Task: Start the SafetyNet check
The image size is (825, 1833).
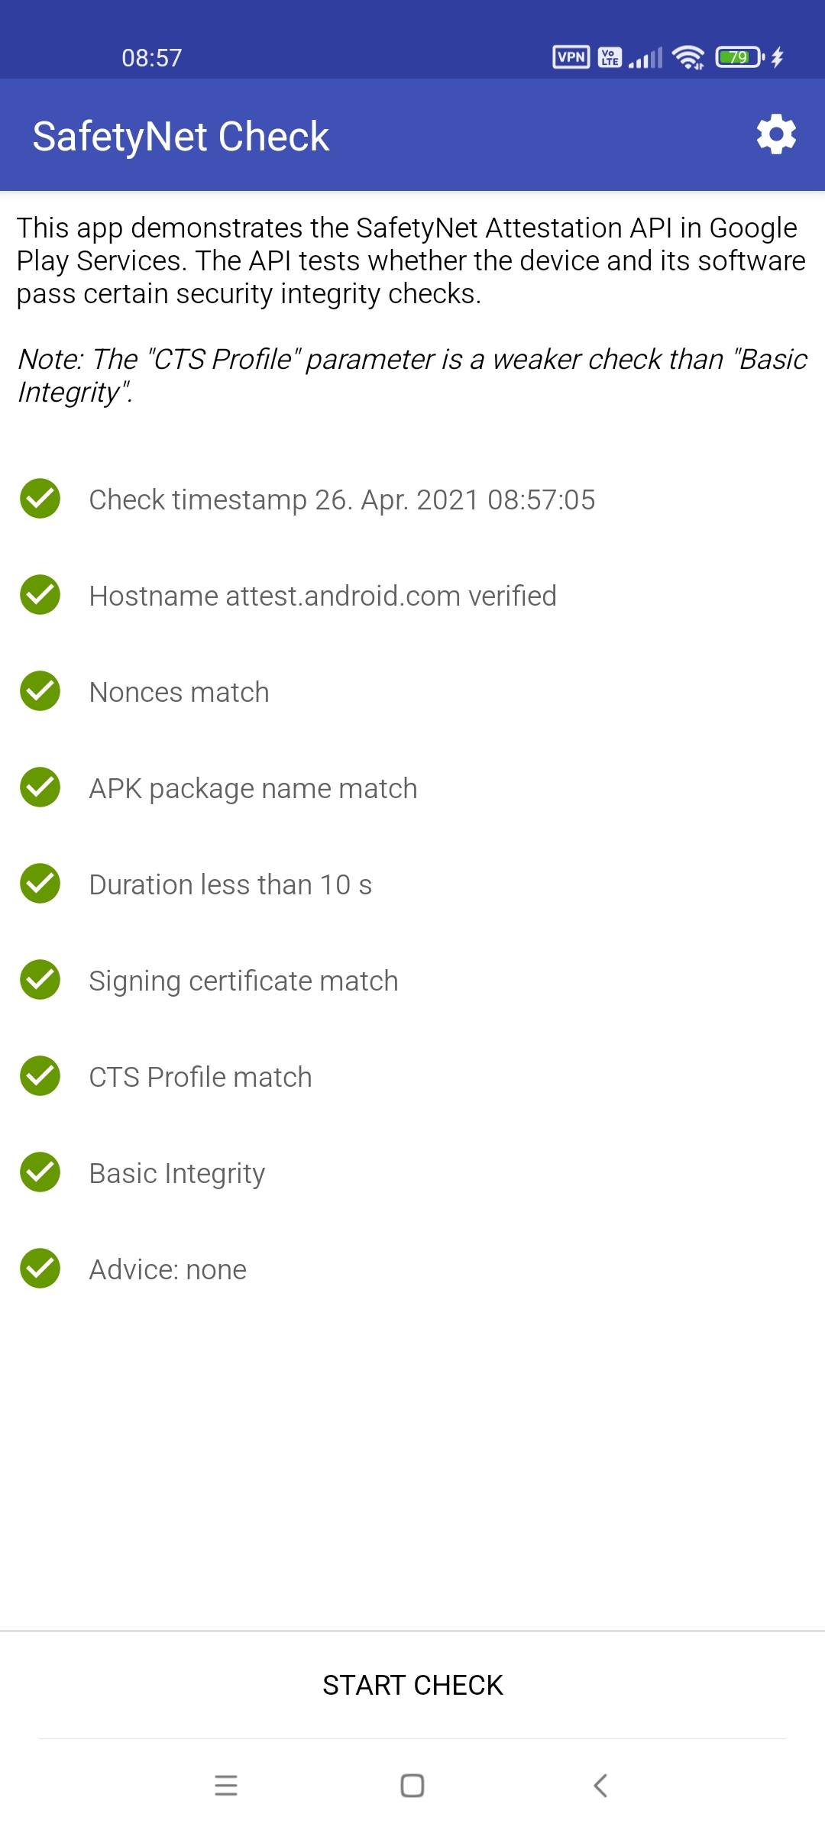Action: [x=412, y=1685]
